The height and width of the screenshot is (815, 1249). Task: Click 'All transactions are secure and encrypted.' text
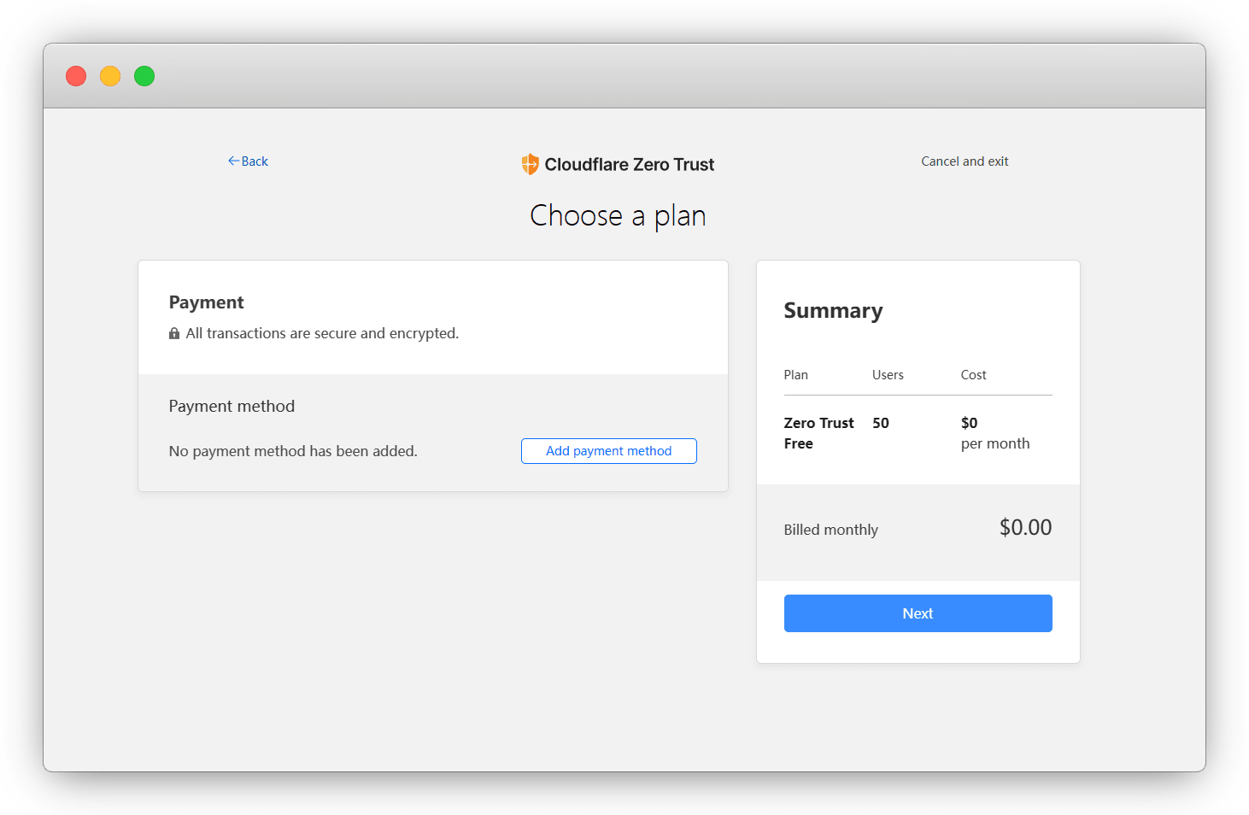tap(322, 333)
